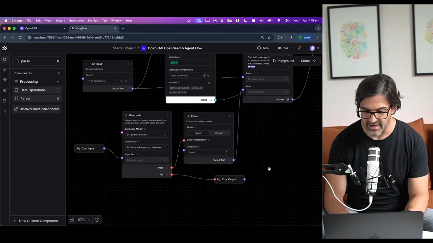
Task: Open the Share dropdown
Action: (x=309, y=61)
